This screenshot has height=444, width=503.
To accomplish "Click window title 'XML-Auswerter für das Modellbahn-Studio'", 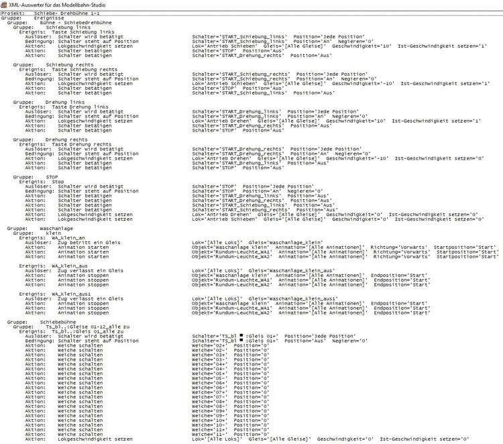I will [57, 5].
